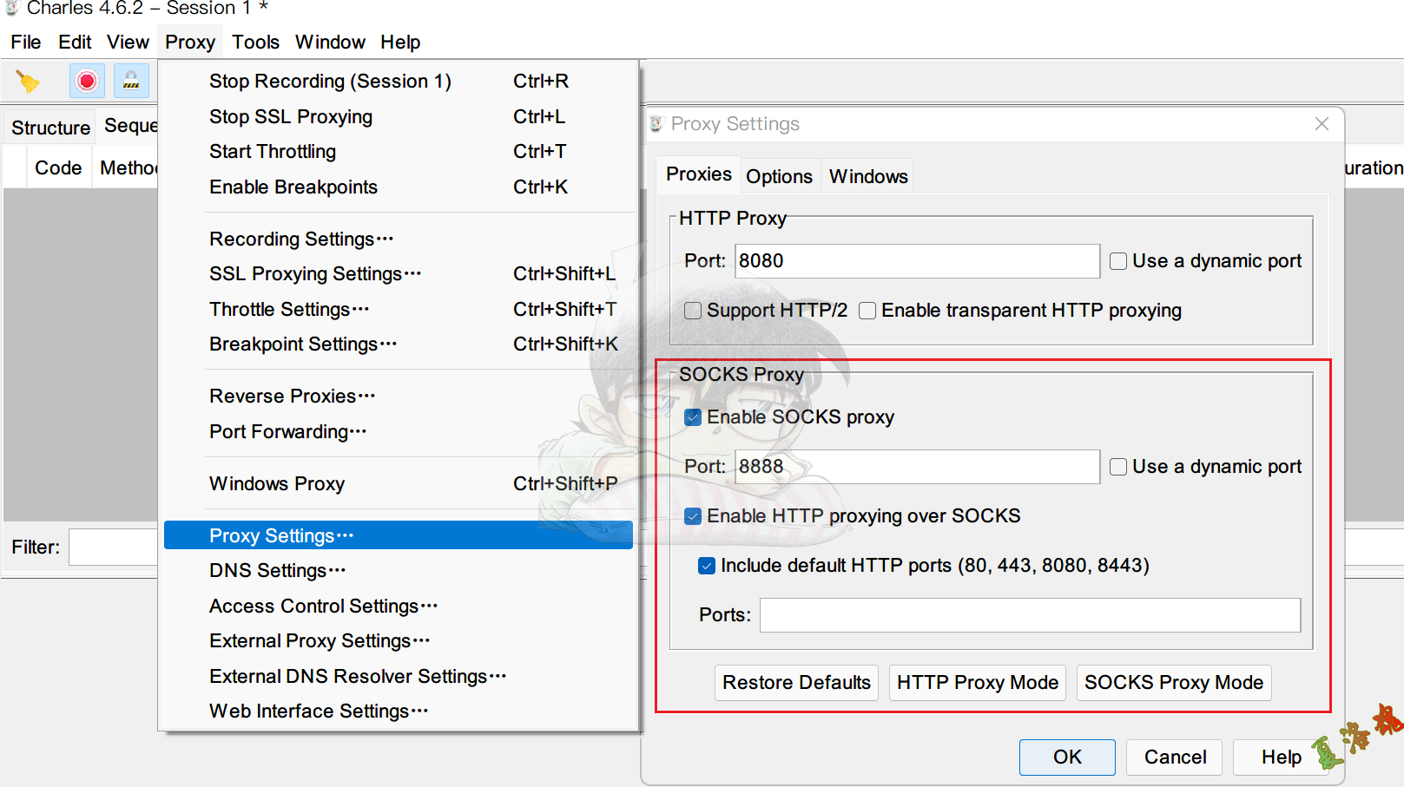This screenshot has height=787, width=1404.
Task: Switch to the Options tab
Action: pyautogui.click(x=779, y=176)
